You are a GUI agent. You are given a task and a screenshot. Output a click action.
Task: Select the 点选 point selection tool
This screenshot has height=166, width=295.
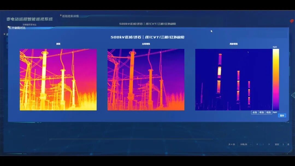click(x=255, y=112)
